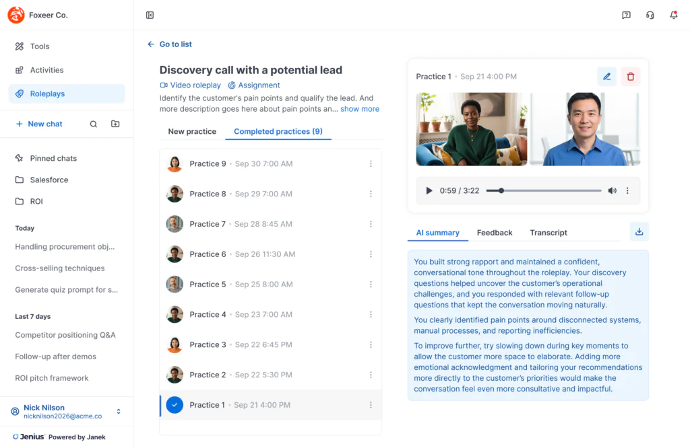Image resolution: width=690 pixels, height=448 pixels.
Task: Expand description with show more
Action: [x=360, y=109]
